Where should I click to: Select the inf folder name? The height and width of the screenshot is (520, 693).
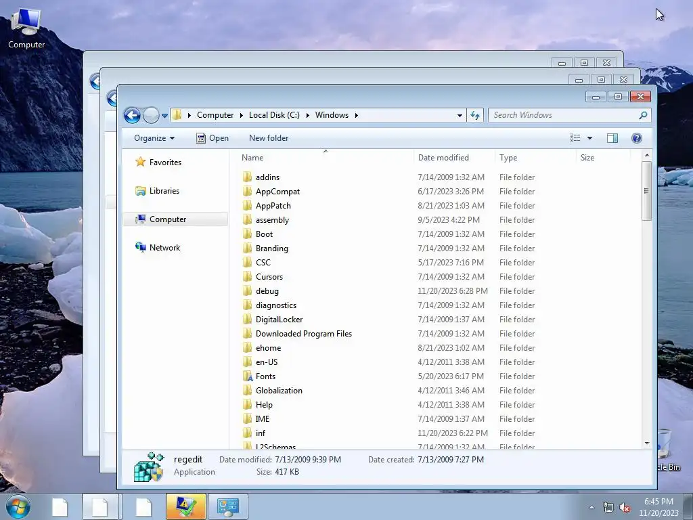pos(261,433)
